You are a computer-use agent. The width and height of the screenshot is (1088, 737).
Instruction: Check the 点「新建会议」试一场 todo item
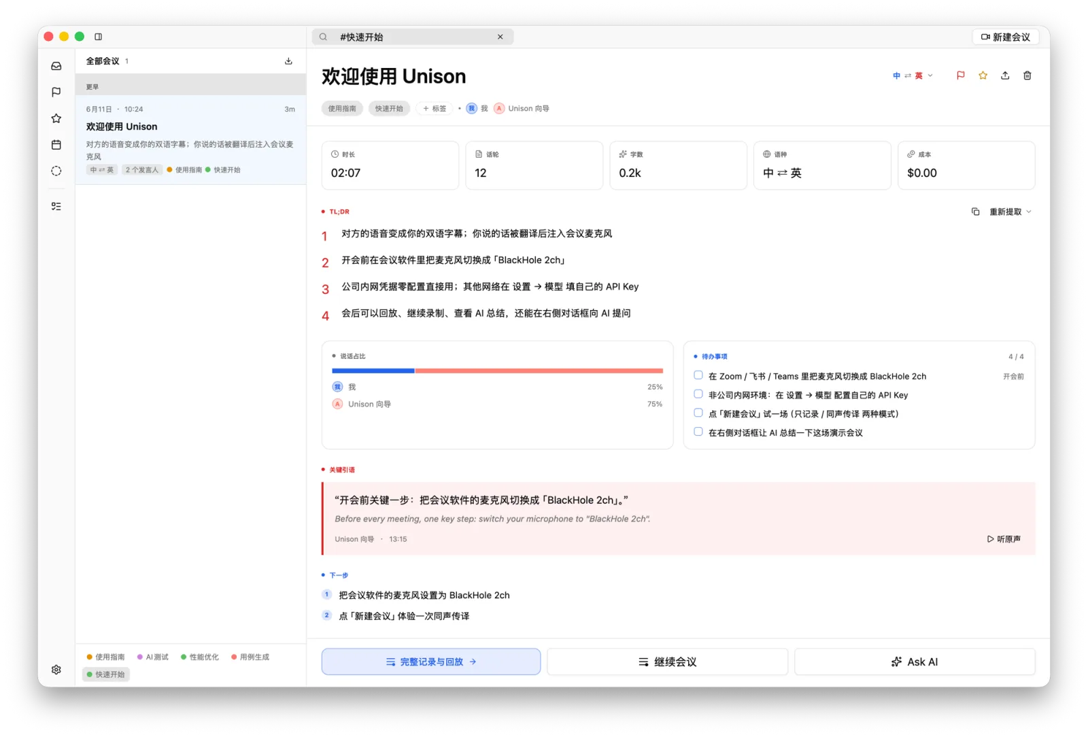[x=698, y=413]
